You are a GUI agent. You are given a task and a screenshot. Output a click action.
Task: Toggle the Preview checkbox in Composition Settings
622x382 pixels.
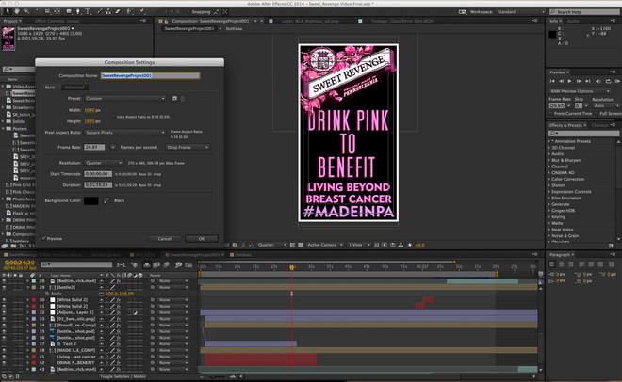44,239
